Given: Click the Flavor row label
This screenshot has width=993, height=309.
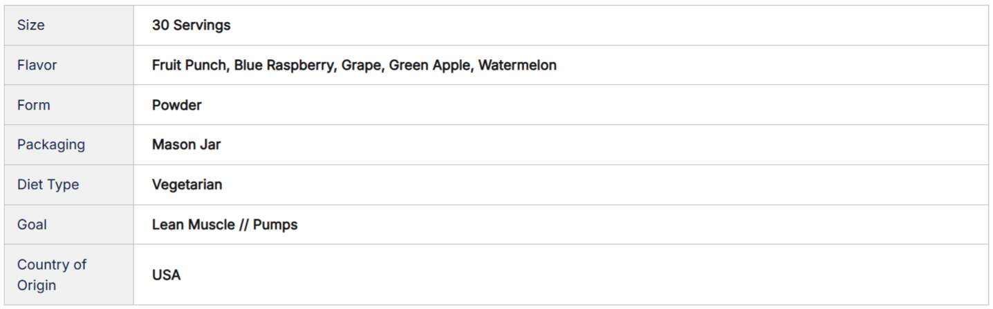Looking at the screenshot, I should tap(37, 66).
